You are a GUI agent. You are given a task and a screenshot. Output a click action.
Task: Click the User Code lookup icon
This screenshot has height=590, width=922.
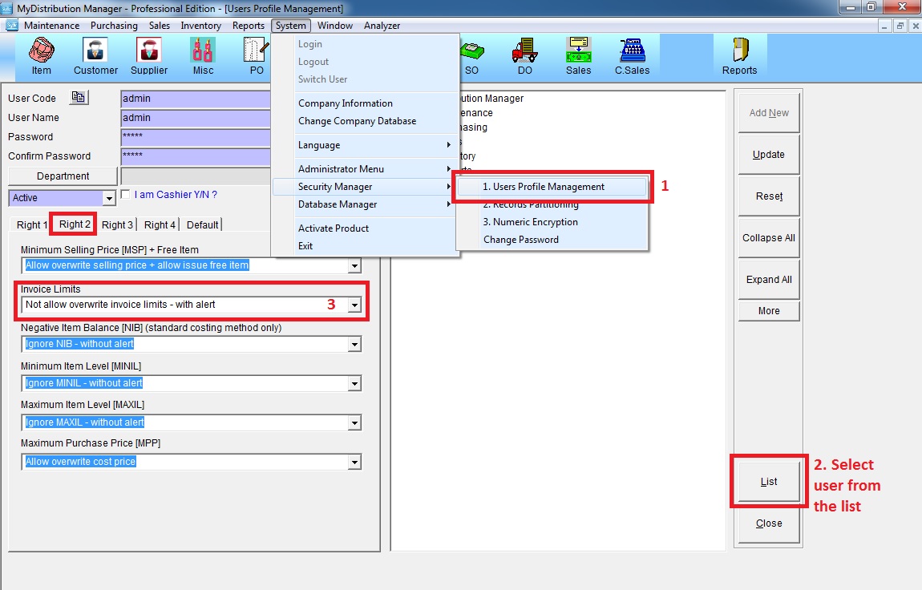[x=78, y=98]
